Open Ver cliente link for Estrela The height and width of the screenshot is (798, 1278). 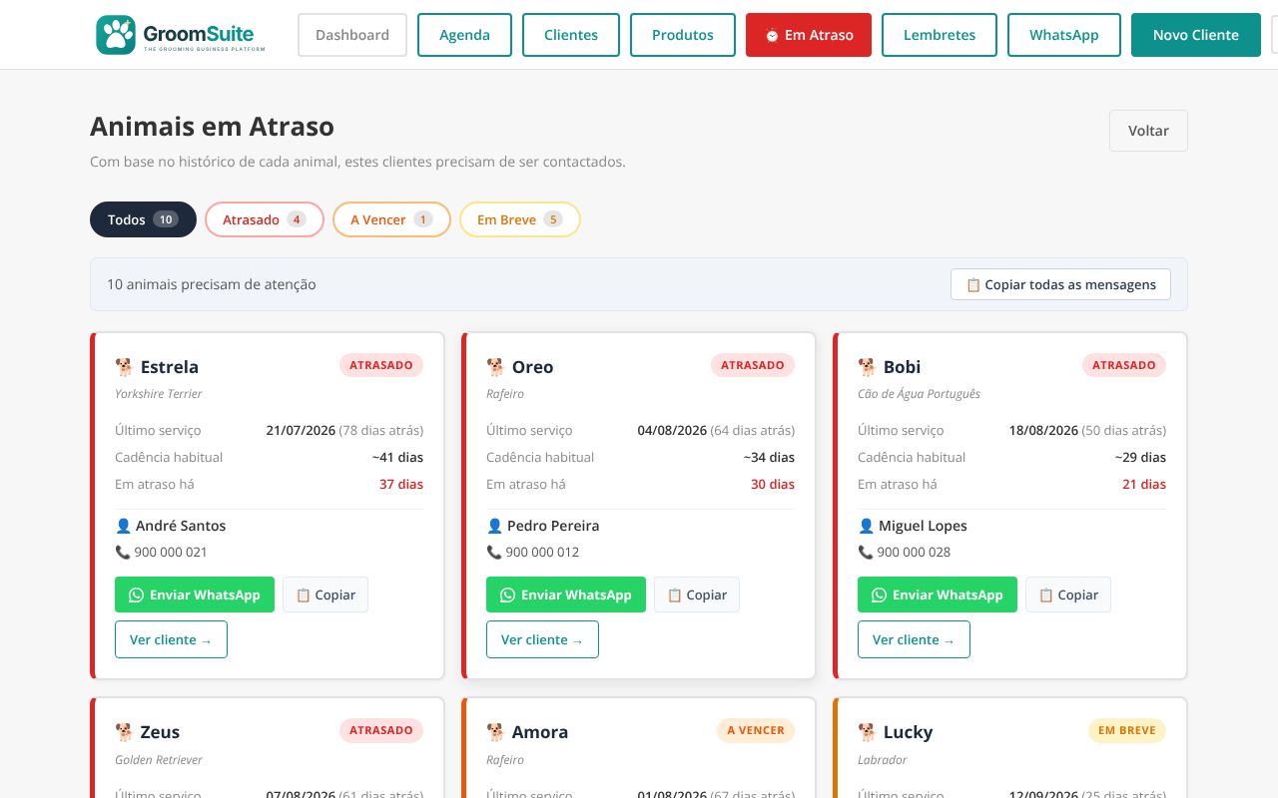click(171, 639)
